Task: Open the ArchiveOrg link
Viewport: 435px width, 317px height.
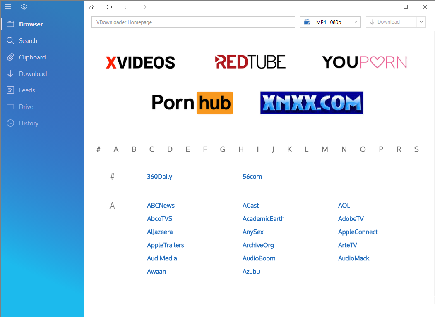Action: coord(258,245)
